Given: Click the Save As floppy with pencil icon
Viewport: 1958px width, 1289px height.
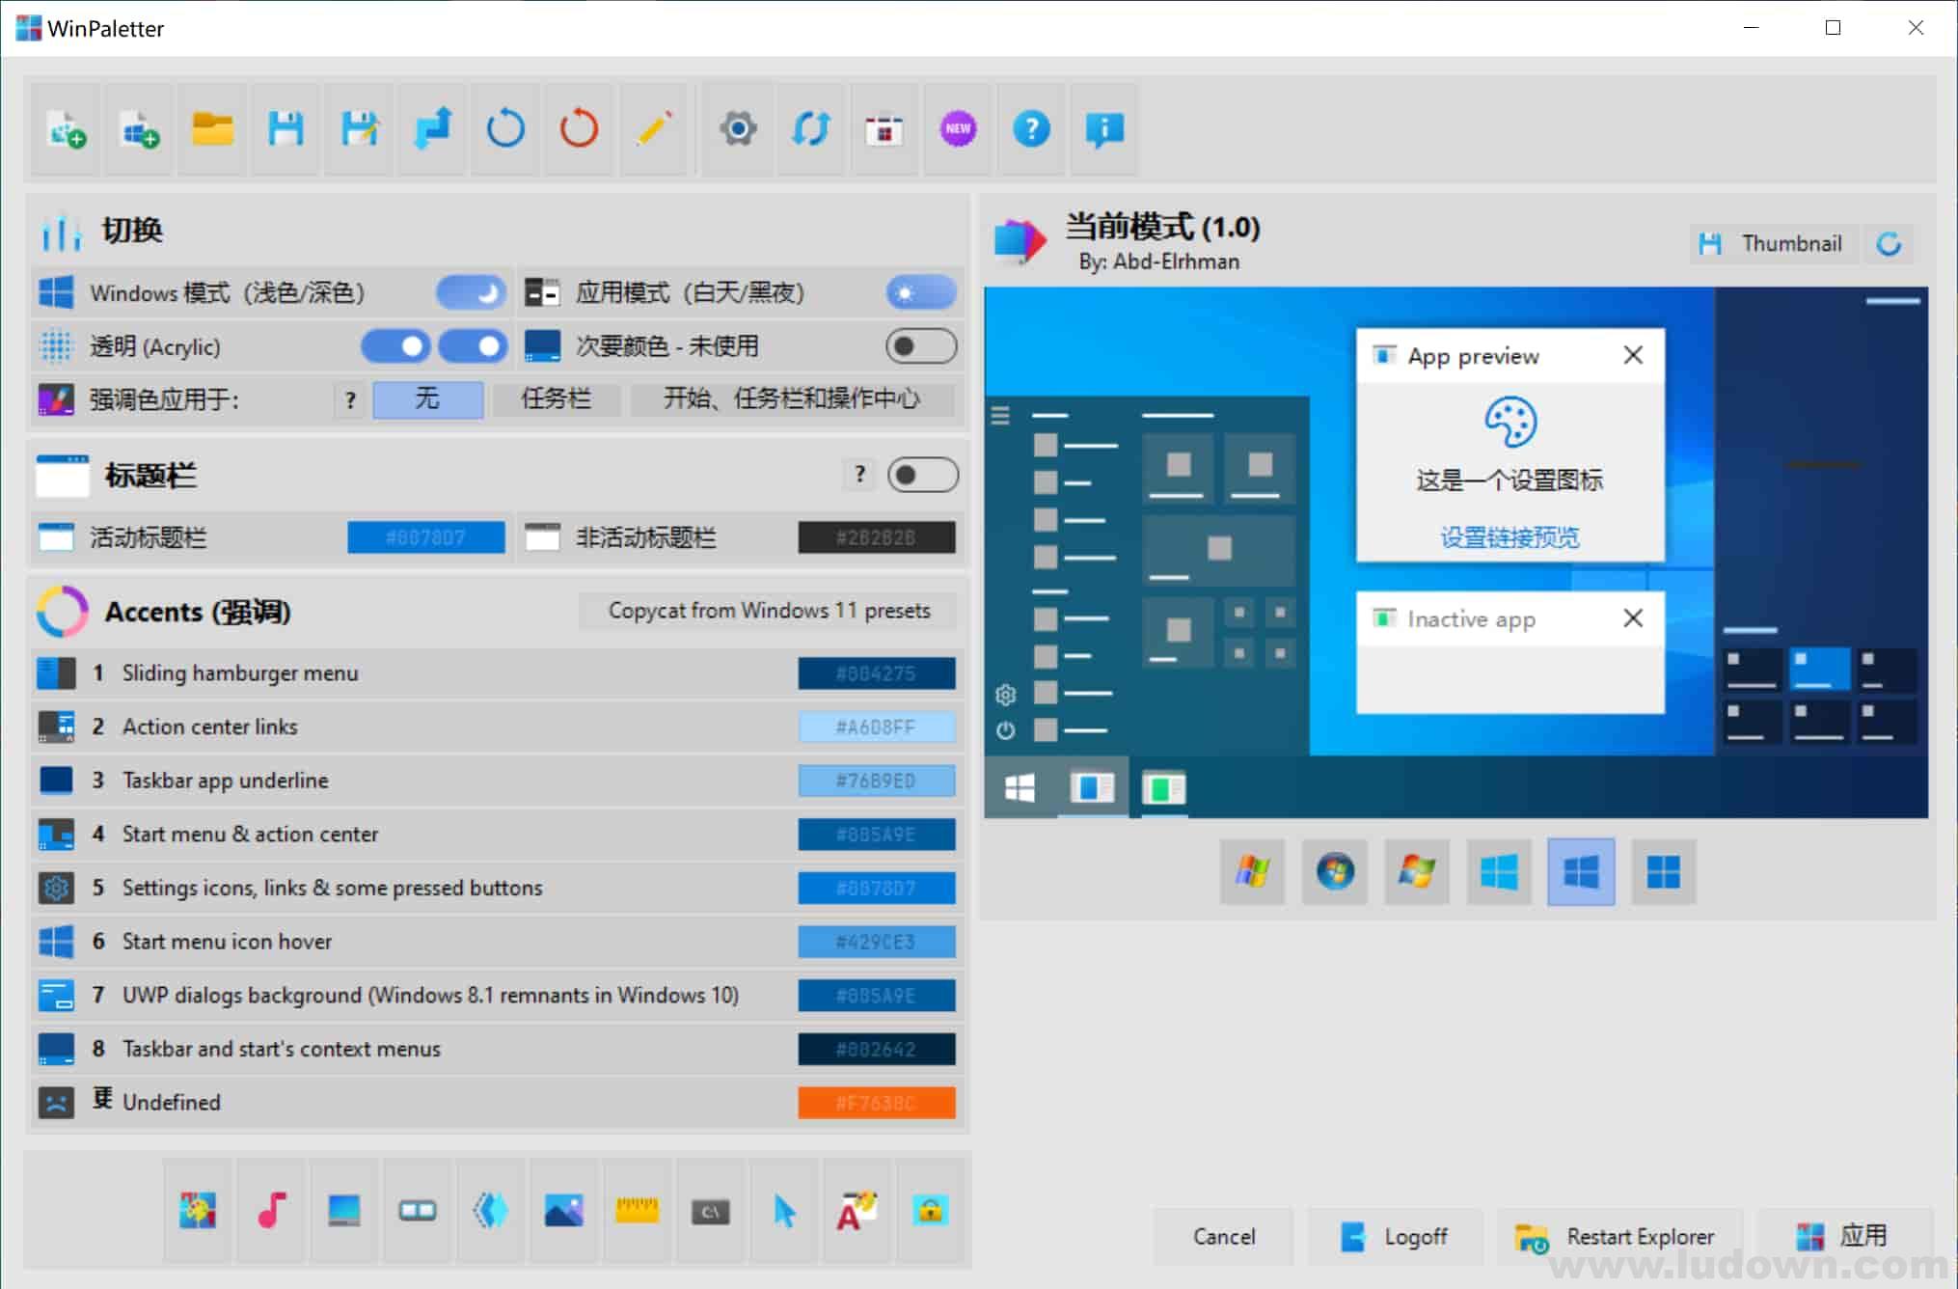Looking at the screenshot, I should point(359,128).
